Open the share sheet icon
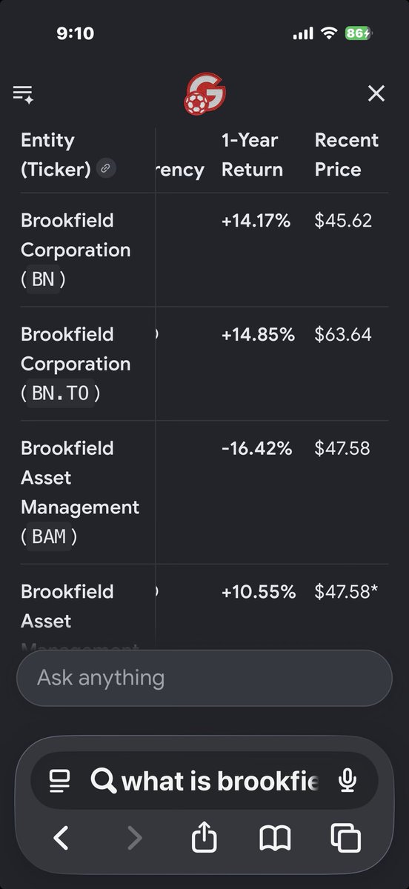409x889 pixels. [x=204, y=837]
